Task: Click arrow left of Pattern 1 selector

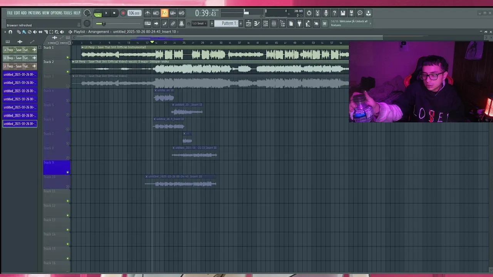Action: [x=212, y=23]
